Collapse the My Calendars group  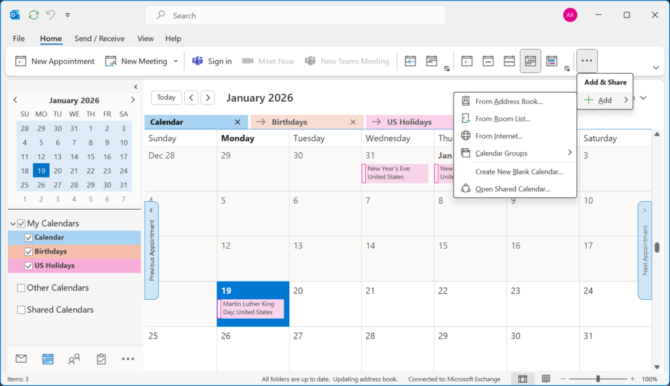[x=13, y=224]
